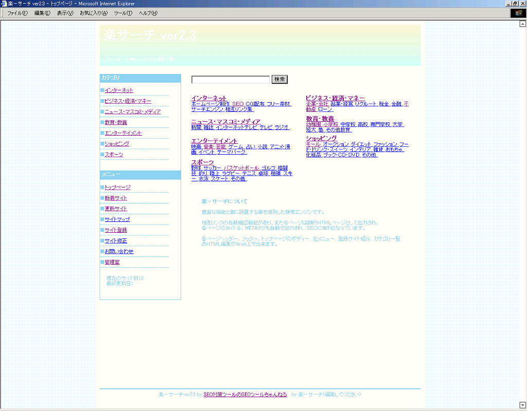This screenshot has width=527, height=411.
Task: Open the ヘルプ(H) menu
Action: tap(148, 13)
